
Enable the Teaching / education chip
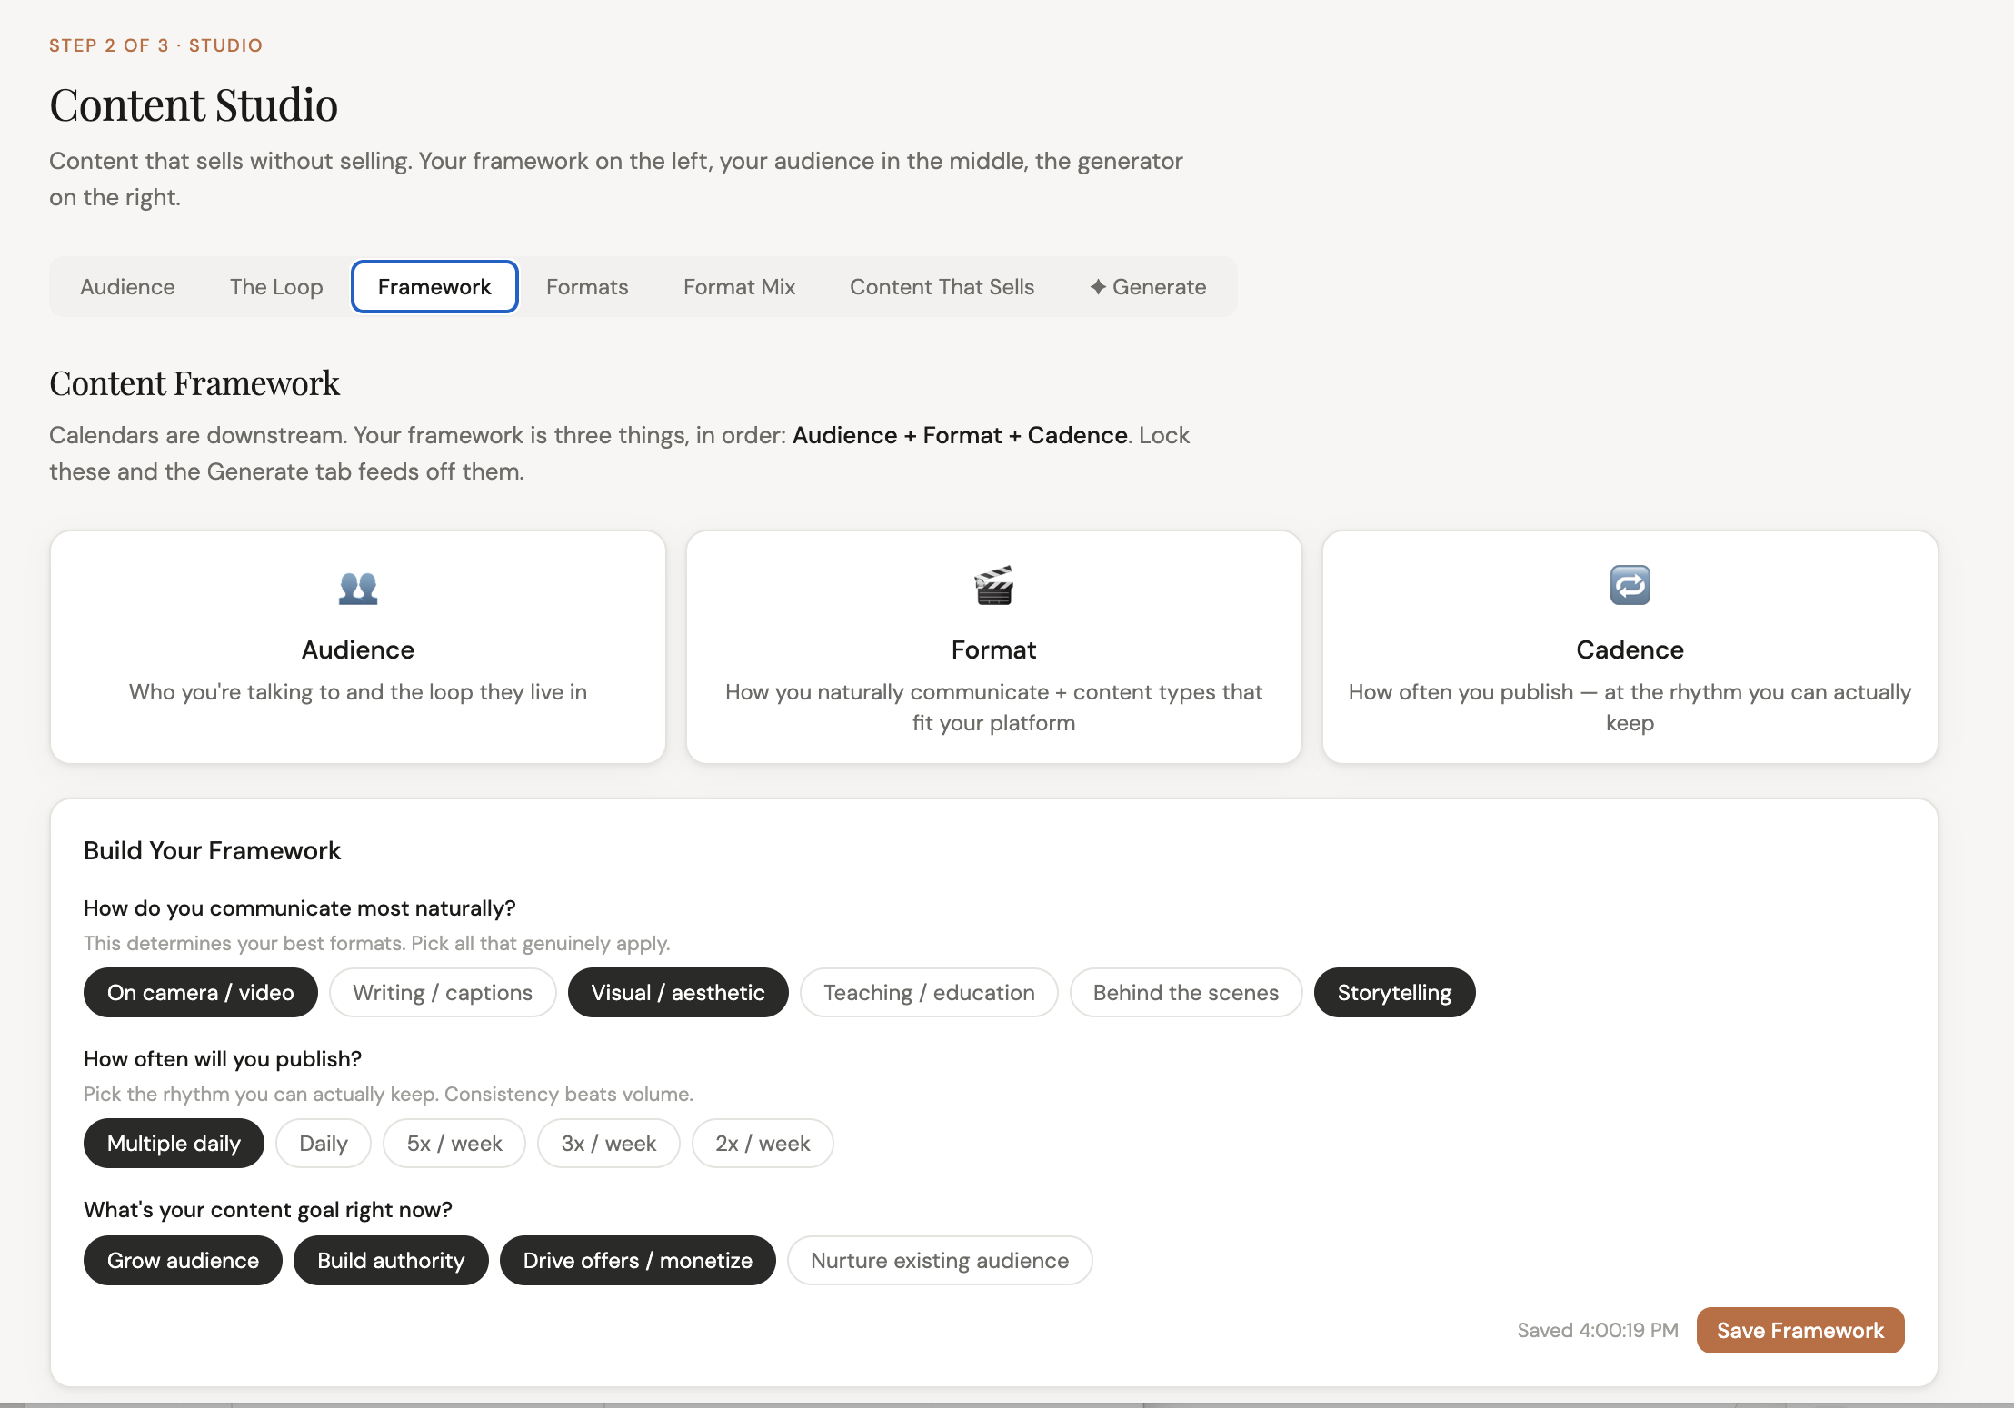tap(929, 993)
